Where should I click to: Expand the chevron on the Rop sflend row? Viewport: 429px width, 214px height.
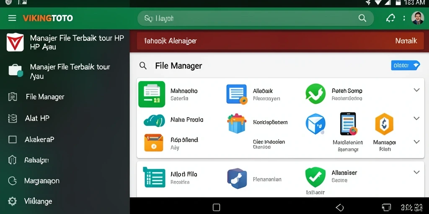pyautogui.click(x=416, y=142)
